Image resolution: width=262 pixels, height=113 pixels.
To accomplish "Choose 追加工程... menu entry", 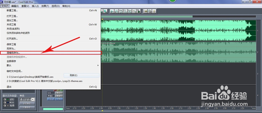I will 51,20.
